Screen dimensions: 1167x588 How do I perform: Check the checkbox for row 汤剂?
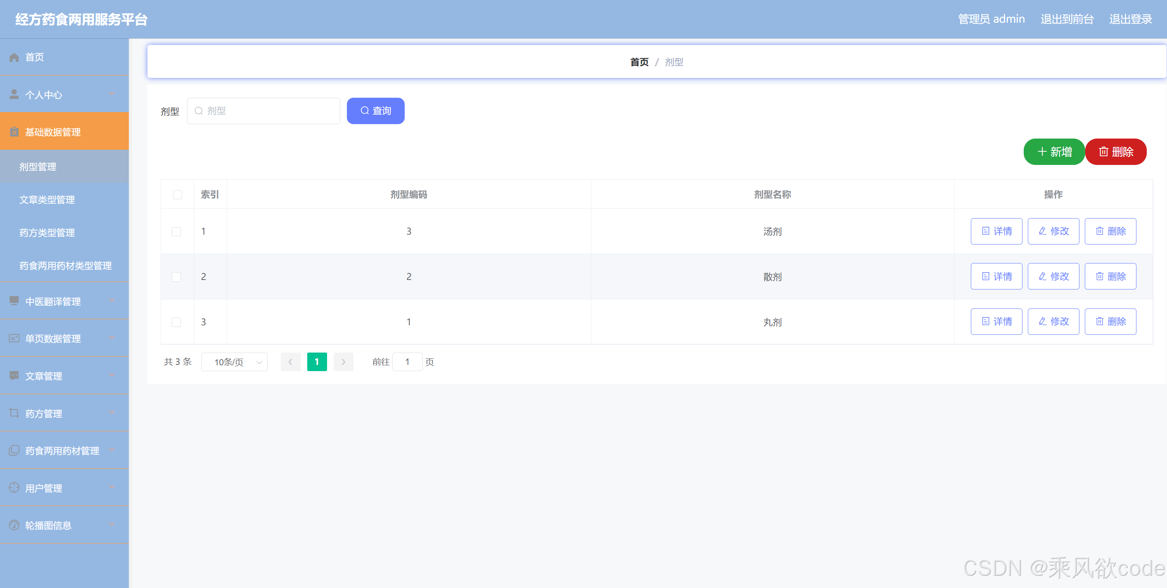point(177,231)
